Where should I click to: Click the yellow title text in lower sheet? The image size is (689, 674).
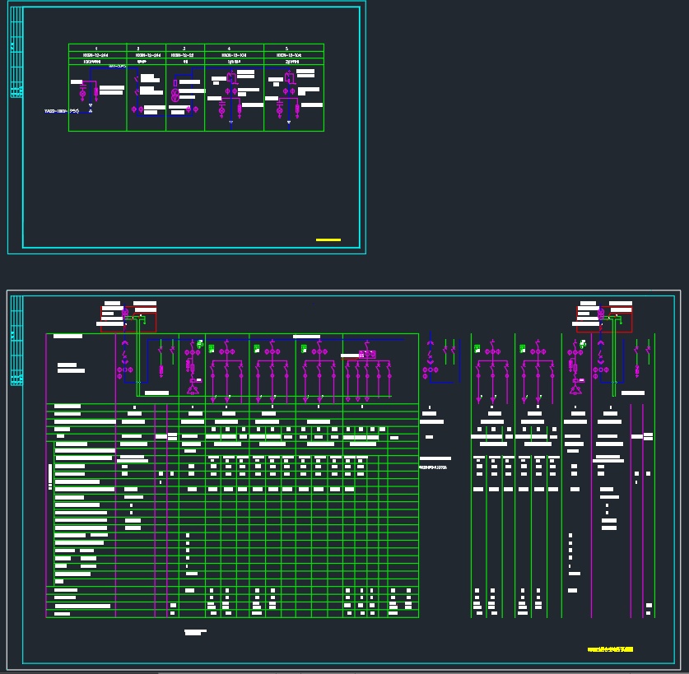pyautogui.click(x=610, y=649)
